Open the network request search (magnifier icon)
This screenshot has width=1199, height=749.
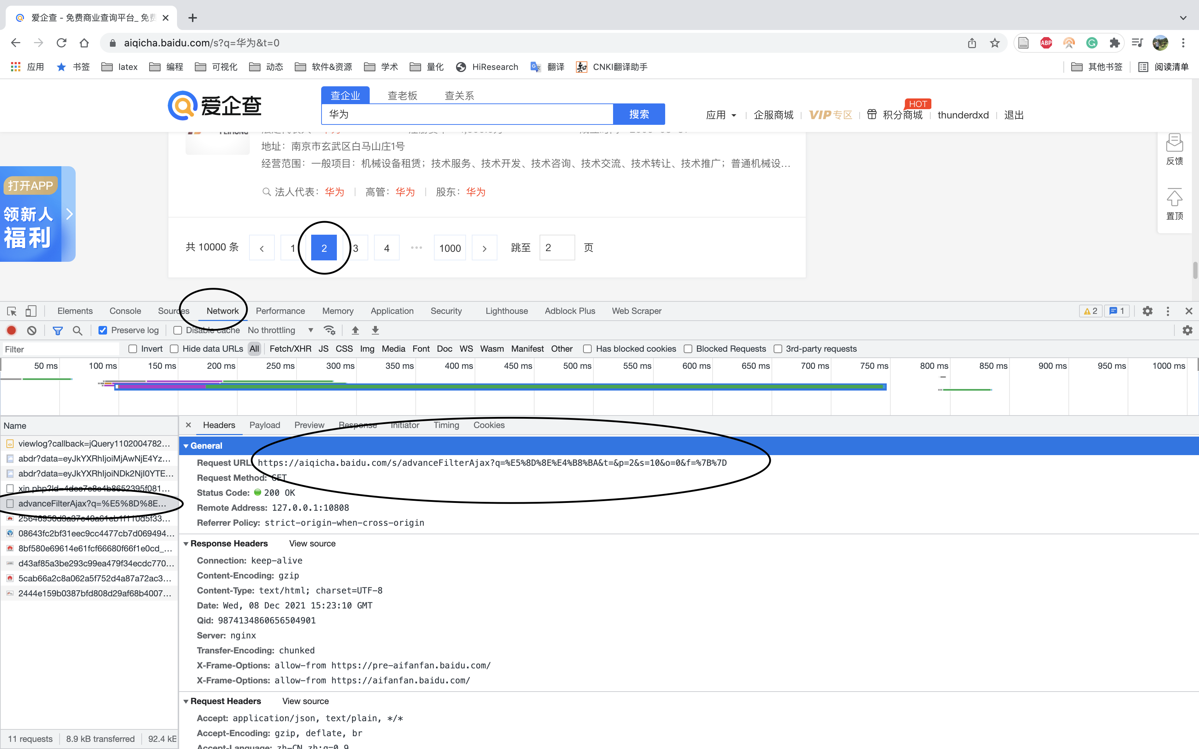coord(77,330)
